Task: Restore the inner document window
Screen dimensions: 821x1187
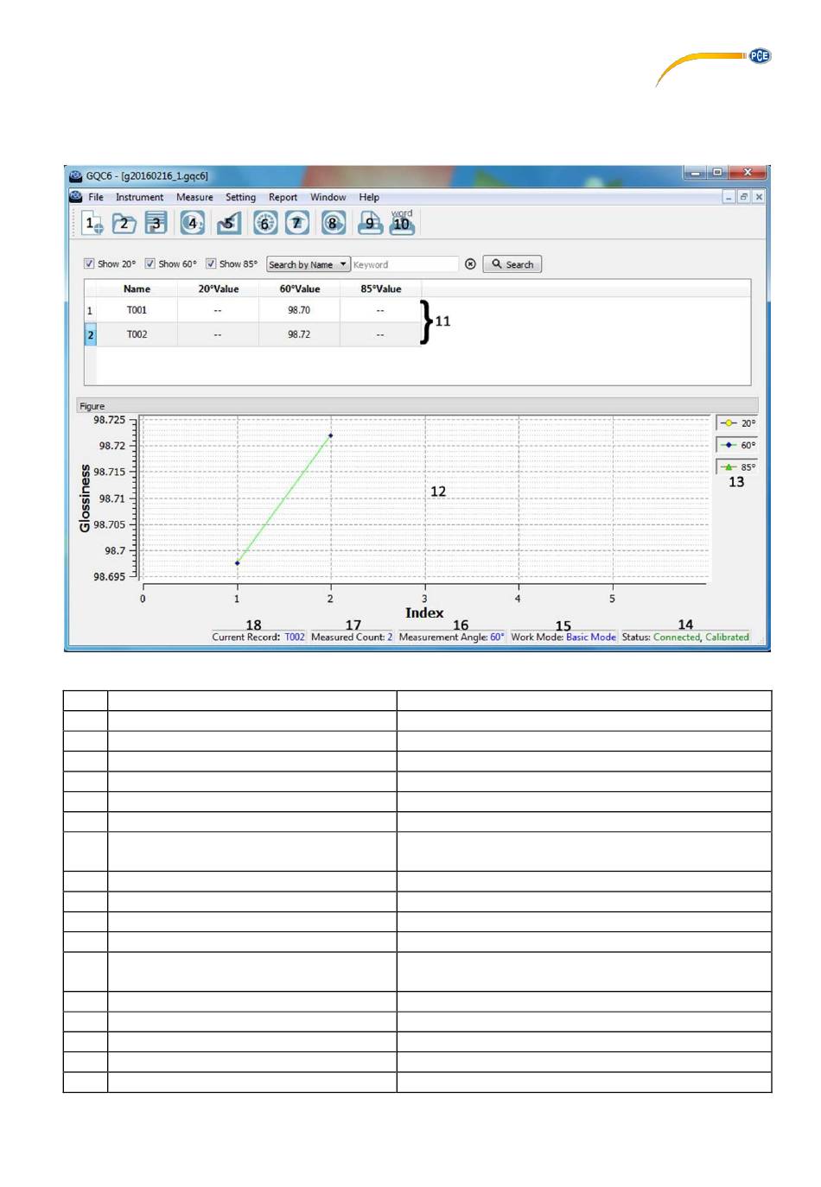Action: (744, 197)
